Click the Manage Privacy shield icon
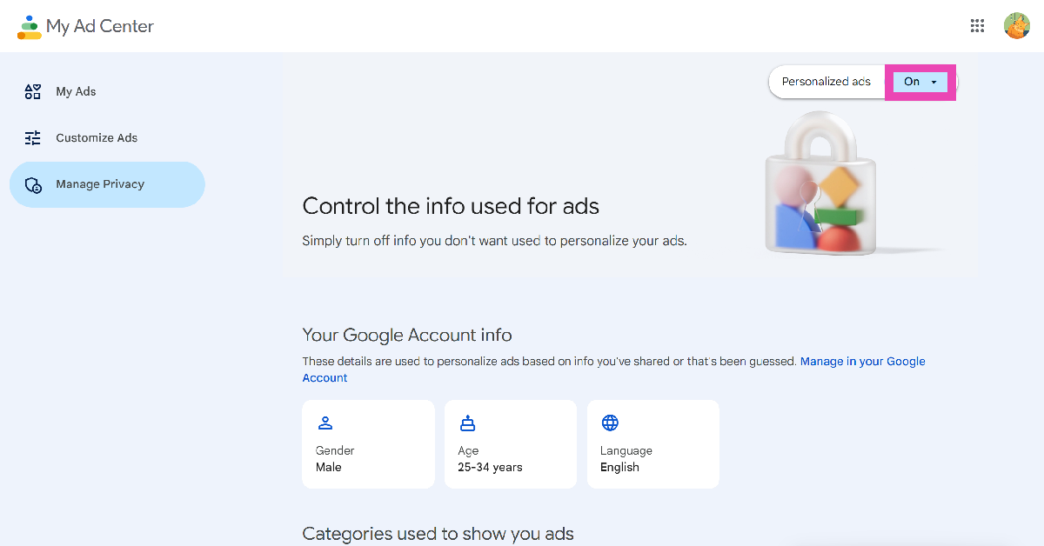The width and height of the screenshot is (1044, 546). click(x=33, y=184)
